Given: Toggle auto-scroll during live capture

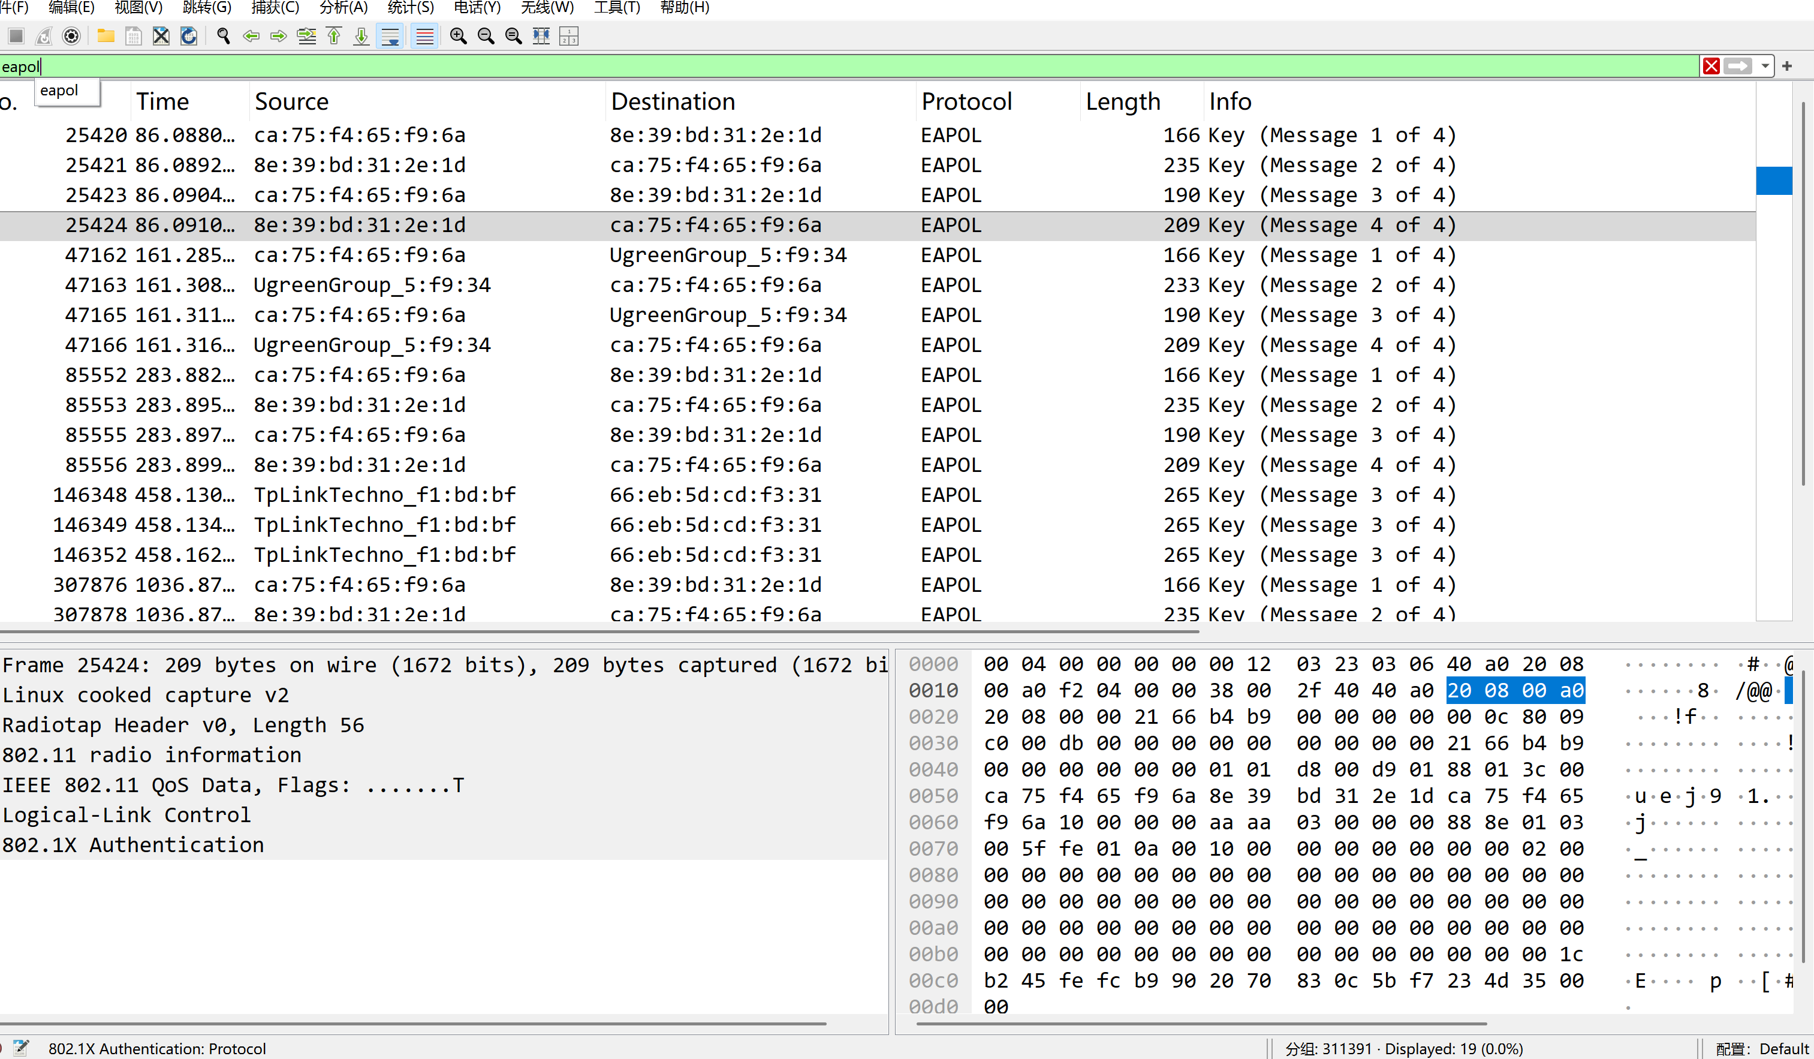Looking at the screenshot, I should [390, 36].
